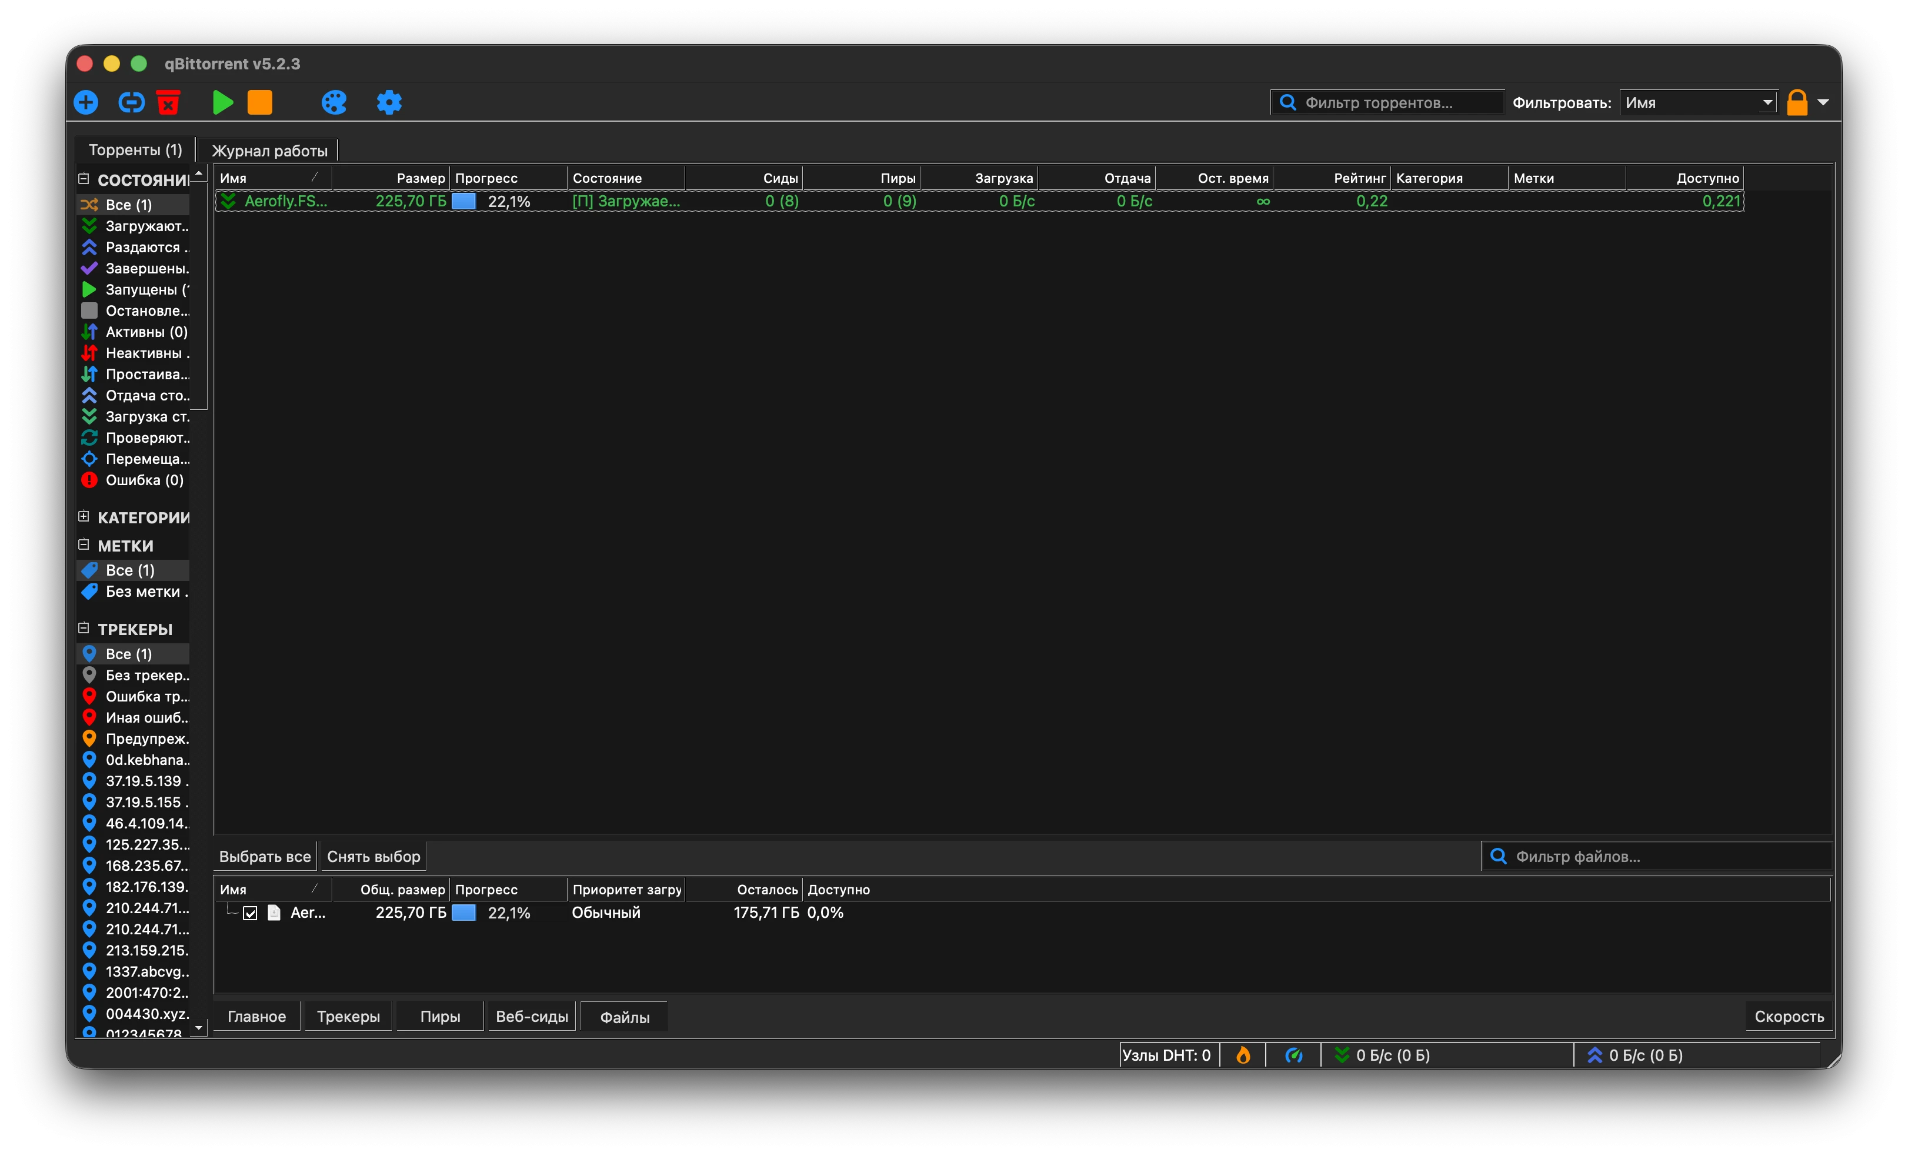Expand the КАТЕГОРИИ section
1908x1156 pixels.
(84, 516)
